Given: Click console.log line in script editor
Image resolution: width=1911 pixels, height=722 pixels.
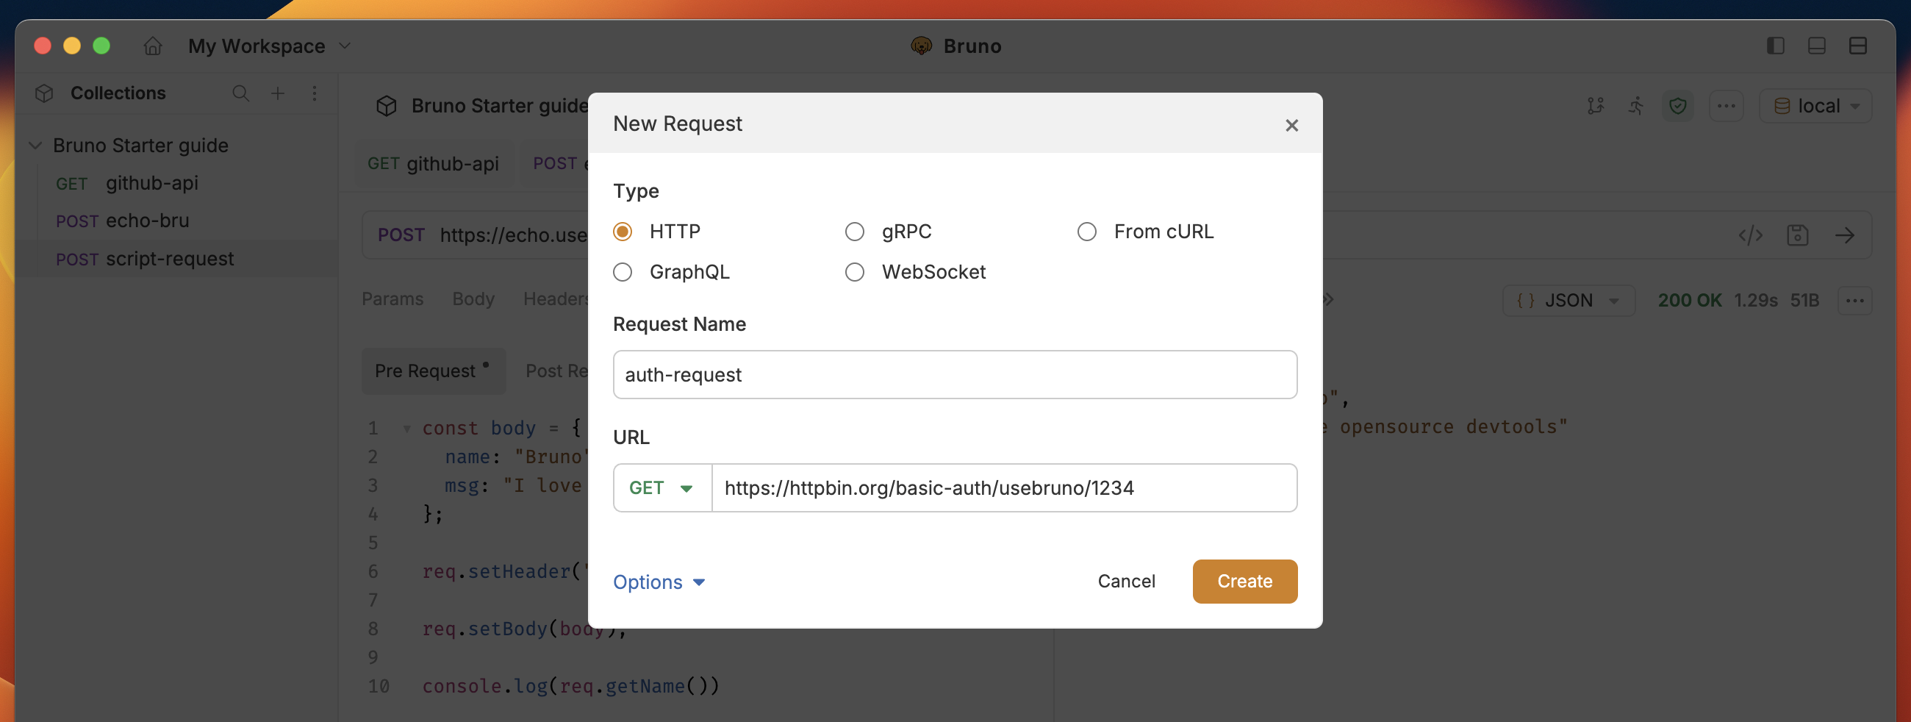Looking at the screenshot, I should pyautogui.click(x=570, y=687).
